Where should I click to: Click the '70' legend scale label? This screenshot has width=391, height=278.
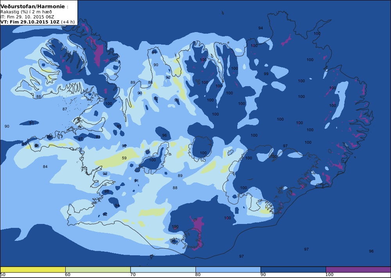point(133,275)
